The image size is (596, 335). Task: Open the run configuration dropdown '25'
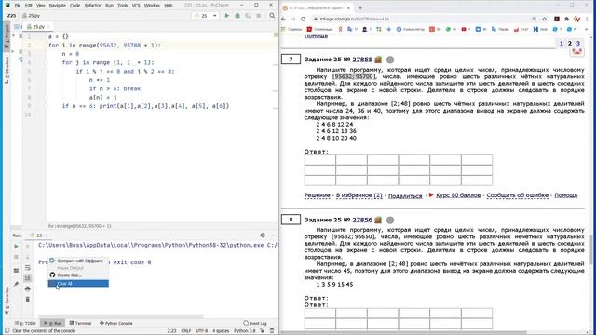coord(206,16)
